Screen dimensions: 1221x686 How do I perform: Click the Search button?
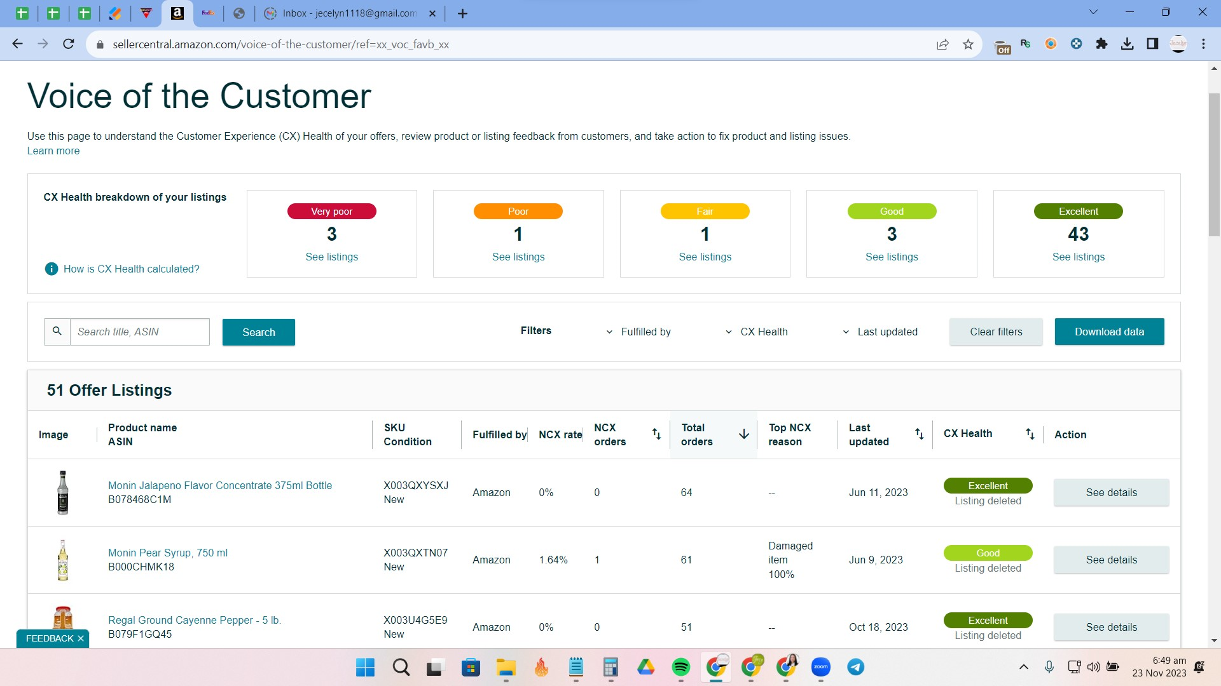[x=259, y=332]
